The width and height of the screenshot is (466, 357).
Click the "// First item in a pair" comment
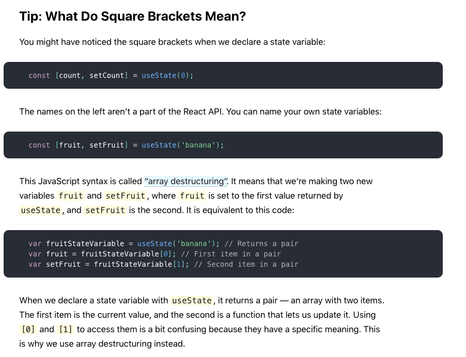click(231, 254)
